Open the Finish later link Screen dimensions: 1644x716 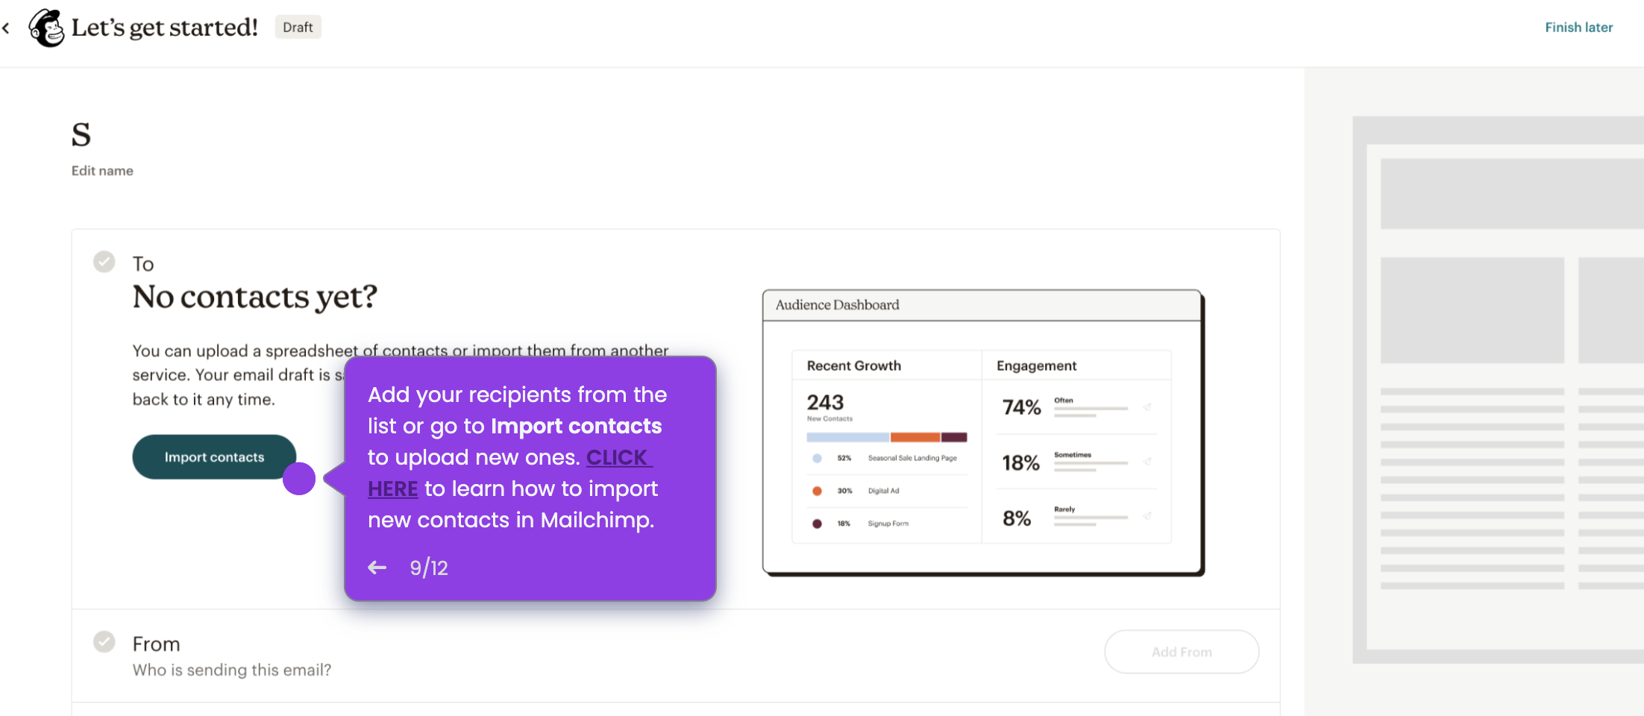click(x=1578, y=27)
